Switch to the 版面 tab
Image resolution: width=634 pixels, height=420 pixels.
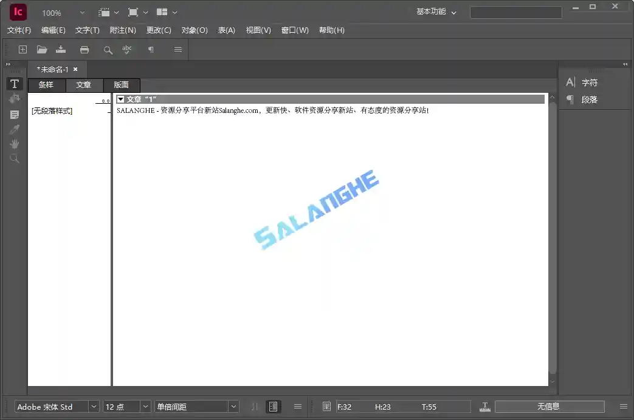coord(122,85)
